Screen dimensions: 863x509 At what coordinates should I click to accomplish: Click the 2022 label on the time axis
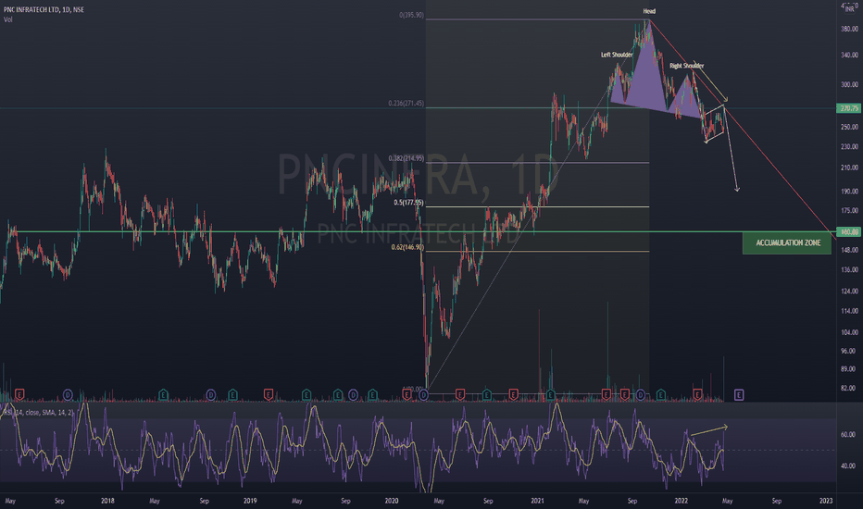pyautogui.click(x=682, y=501)
